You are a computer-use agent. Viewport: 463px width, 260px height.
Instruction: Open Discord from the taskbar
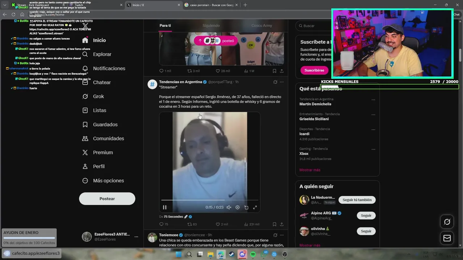pos(242,254)
